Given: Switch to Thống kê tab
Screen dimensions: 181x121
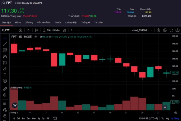Looking at the screenshot, I should [x=86, y=23].
